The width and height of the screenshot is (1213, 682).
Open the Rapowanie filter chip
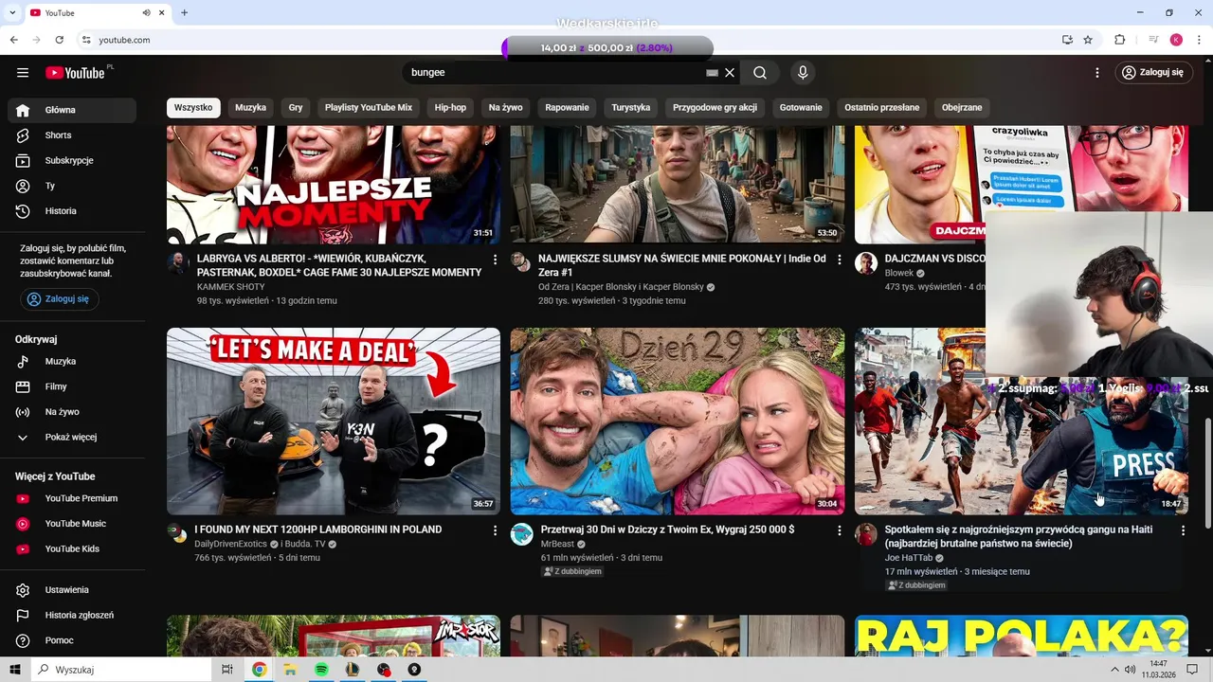568,108
